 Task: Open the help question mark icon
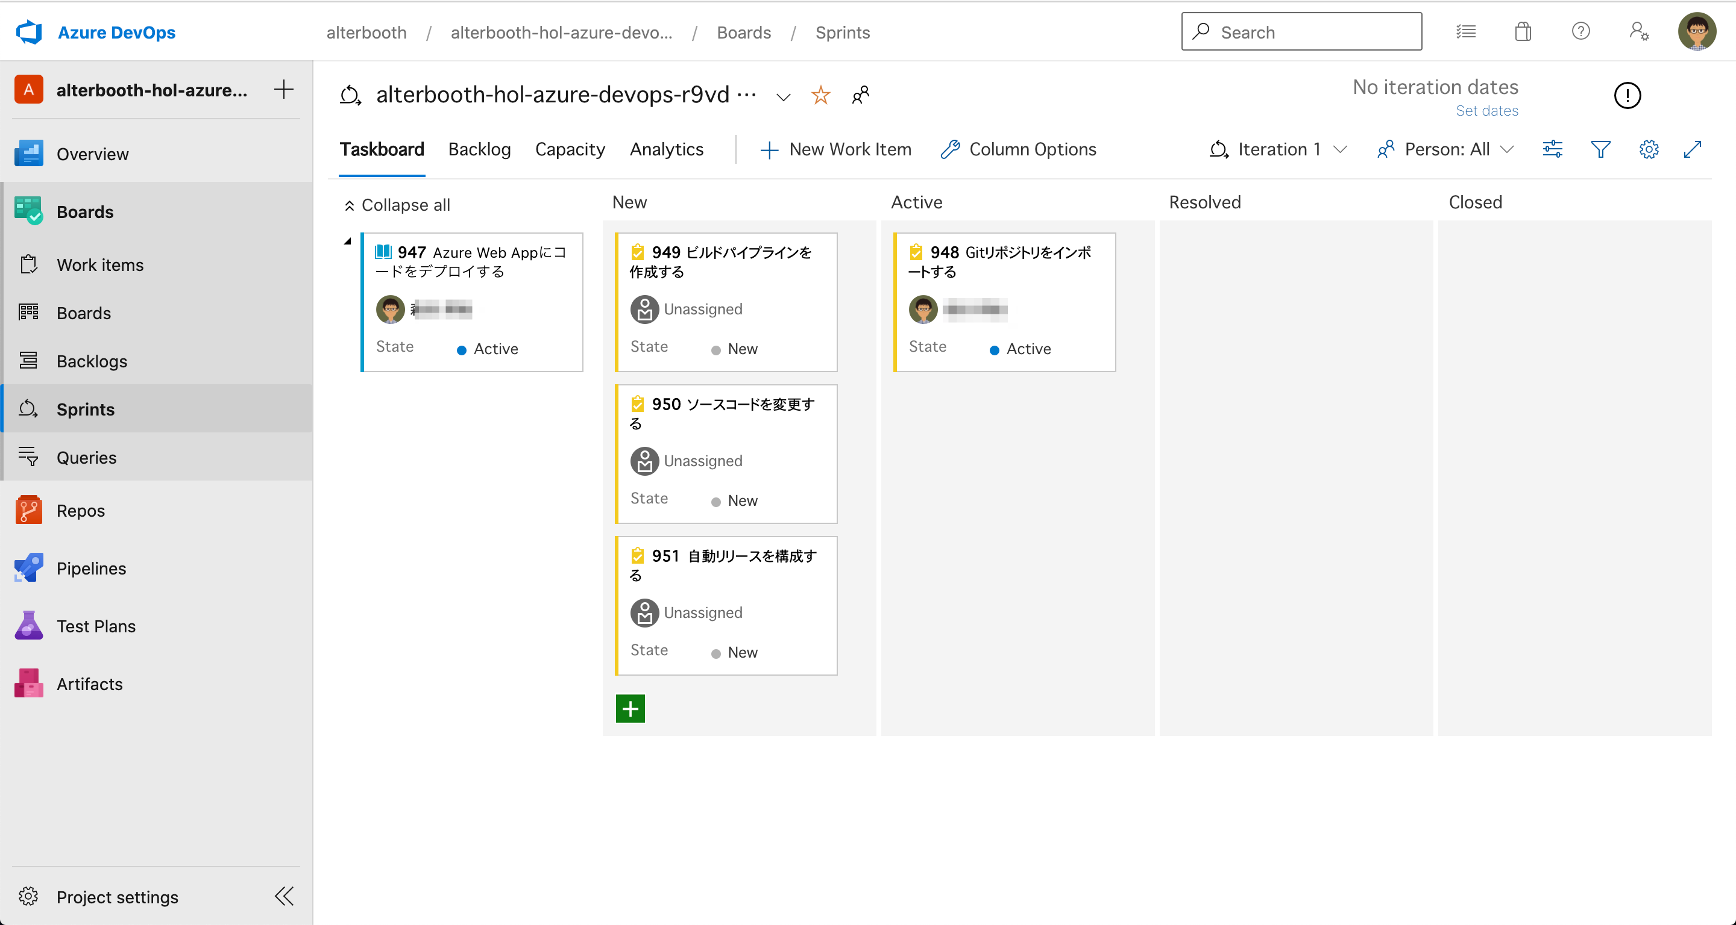[1580, 32]
